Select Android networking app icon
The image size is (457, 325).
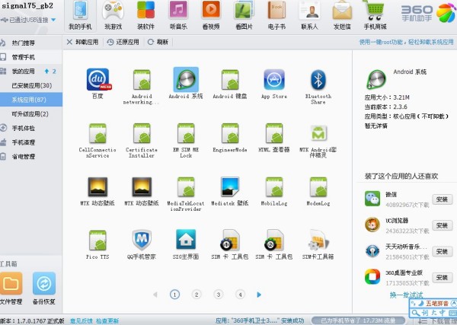click(x=142, y=79)
